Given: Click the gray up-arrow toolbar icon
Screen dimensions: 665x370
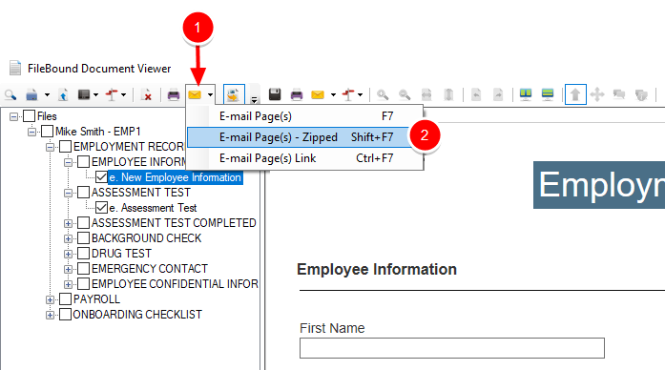Looking at the screenshot, I should pyautogui.click(x=575, y=94).
